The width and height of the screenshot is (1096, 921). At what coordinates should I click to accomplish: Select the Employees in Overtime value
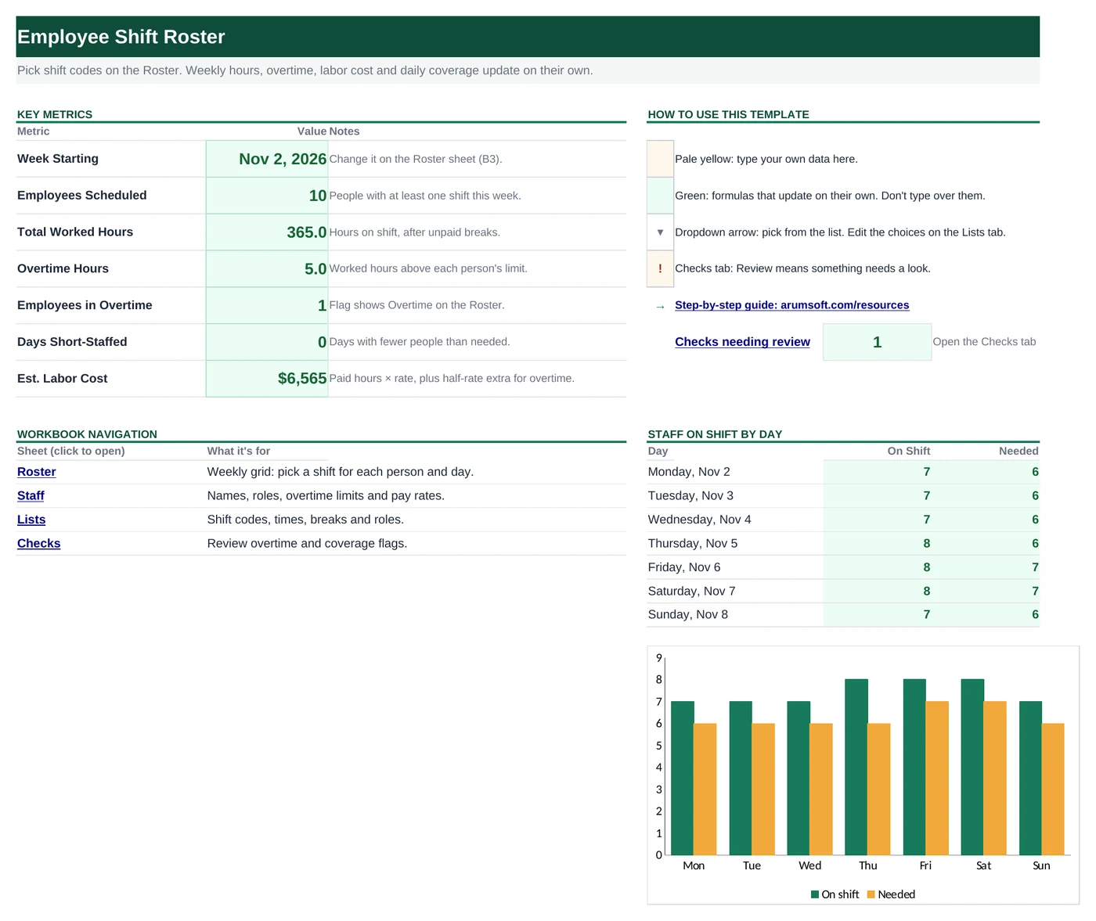(267, 305)
